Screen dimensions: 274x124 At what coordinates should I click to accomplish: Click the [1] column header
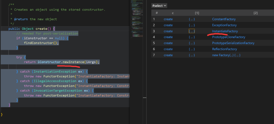[197, 13]
